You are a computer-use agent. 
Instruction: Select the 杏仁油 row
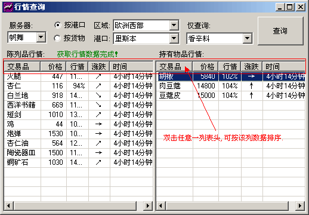79,143
